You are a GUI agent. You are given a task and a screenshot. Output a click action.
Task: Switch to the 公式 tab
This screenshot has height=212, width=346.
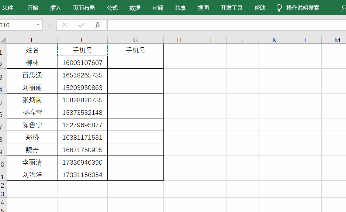point(112,8)
